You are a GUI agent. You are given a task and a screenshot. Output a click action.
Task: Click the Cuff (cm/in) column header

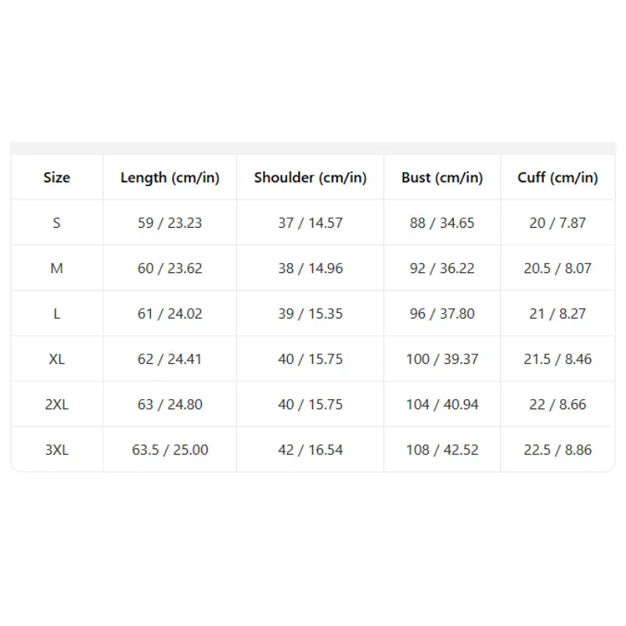click(x=558, y=178)
